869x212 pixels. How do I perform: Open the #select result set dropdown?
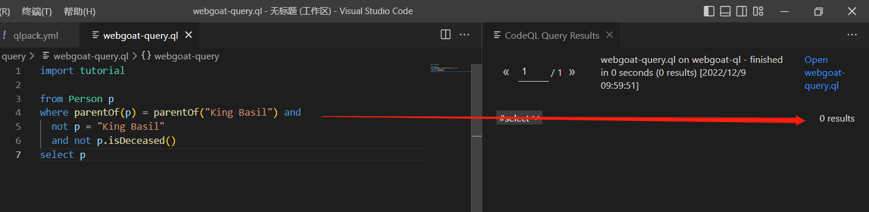[x=519, y=118]
